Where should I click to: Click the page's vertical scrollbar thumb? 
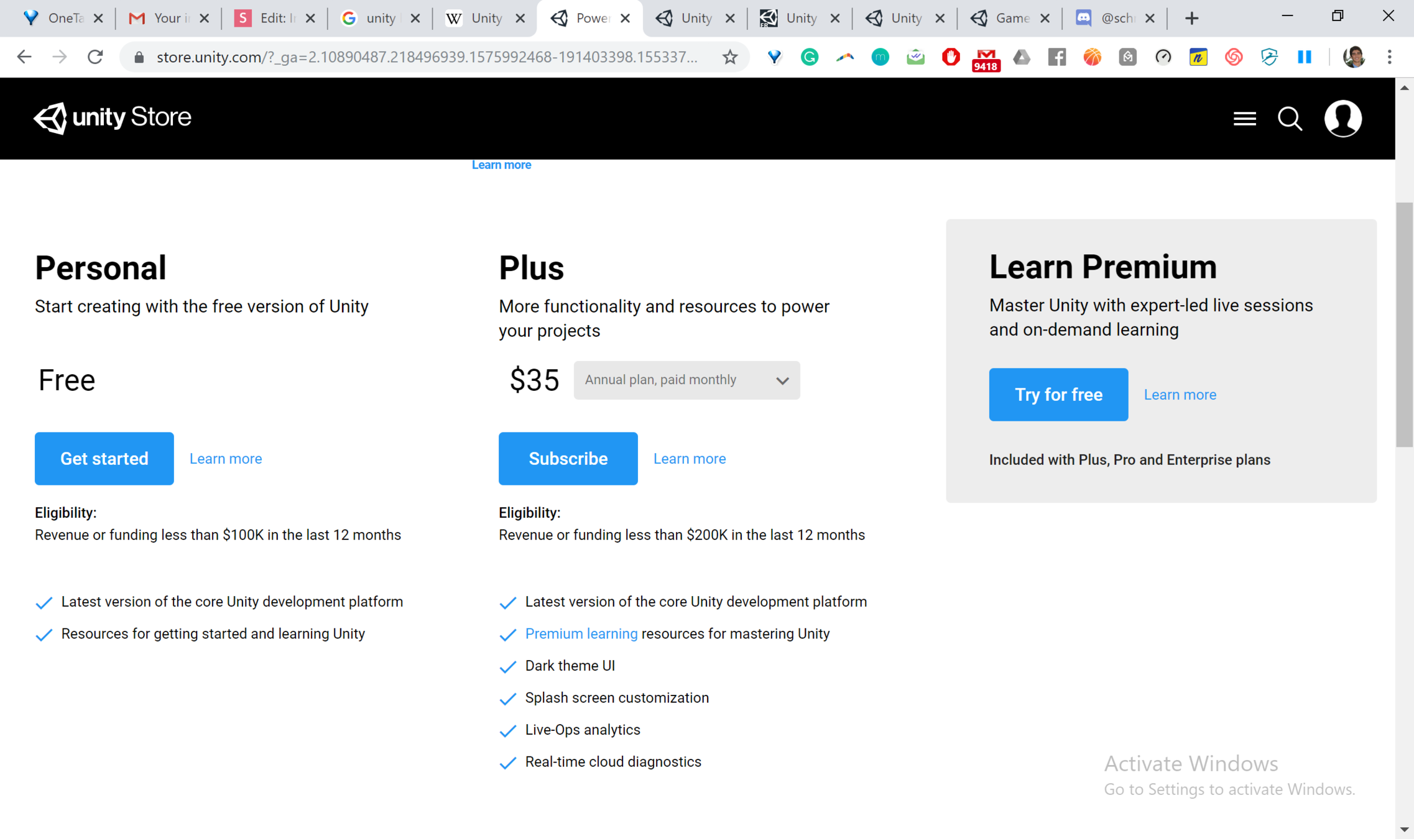(1404, 323)
